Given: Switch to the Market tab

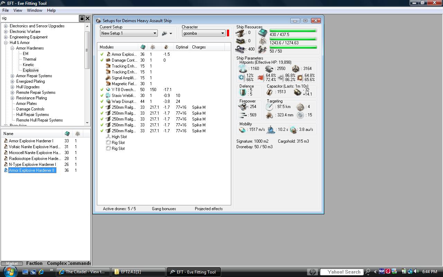Looking at the screenshot, I should pos(12,263).
